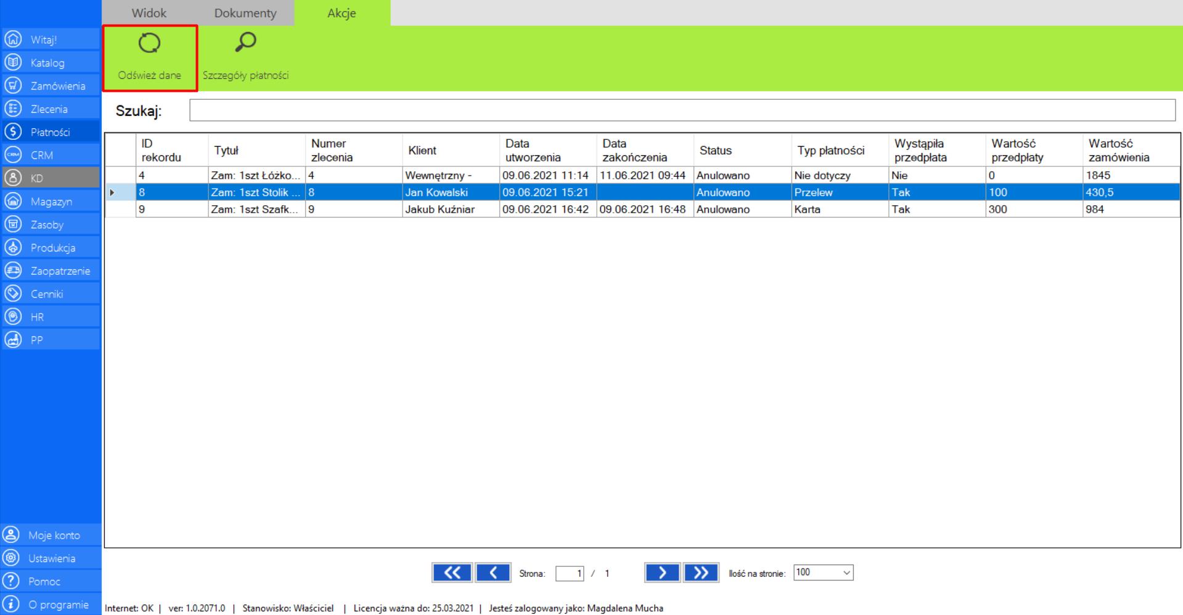Click the 984 order value cell

1131,209
